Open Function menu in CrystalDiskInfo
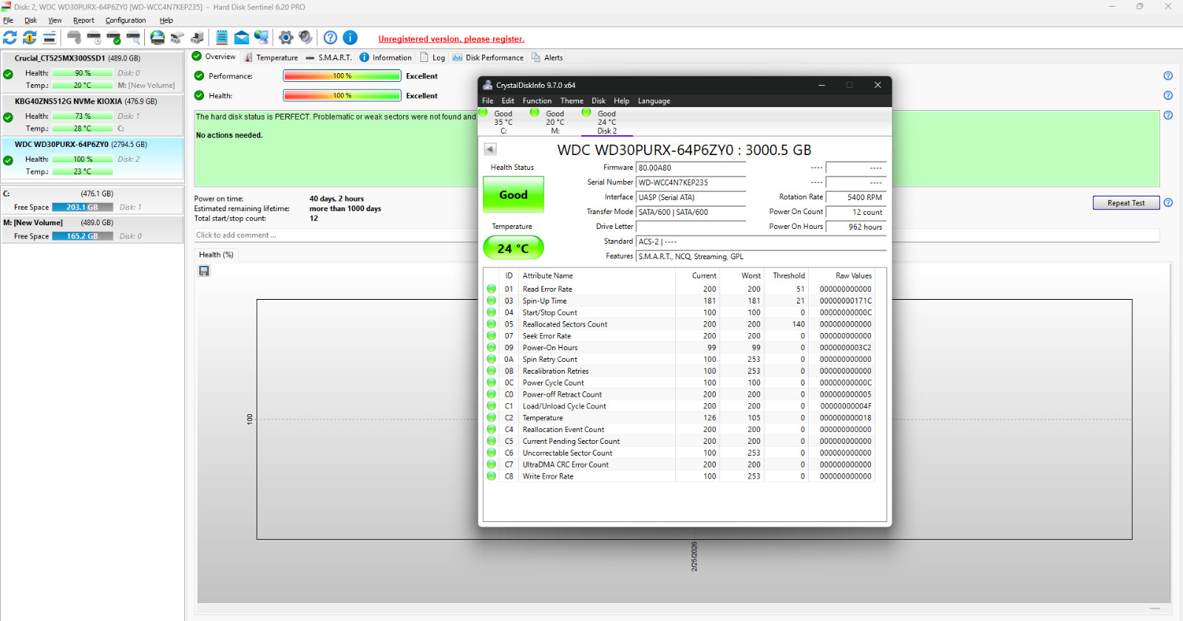 coord(537,101)
